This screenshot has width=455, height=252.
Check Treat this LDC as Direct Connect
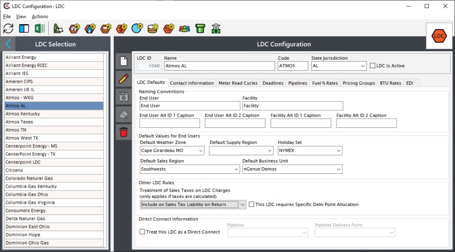point(142,232)
